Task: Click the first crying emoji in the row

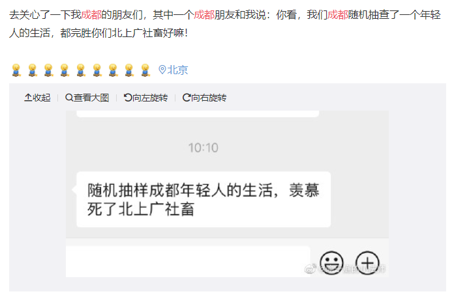Action: pos(16,70)
